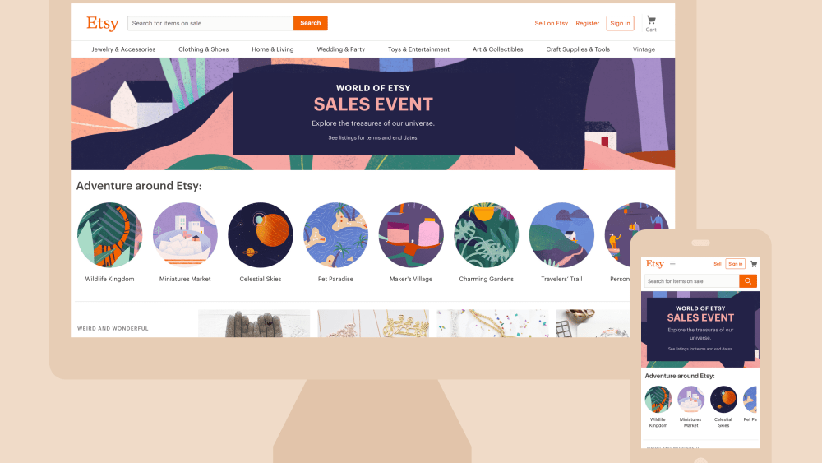This screenshot has width=822, height=463.
Task: Click the desktop 'Adventure around Etsy:' heading
Action: pyautogui.click(x=139, y=186)
